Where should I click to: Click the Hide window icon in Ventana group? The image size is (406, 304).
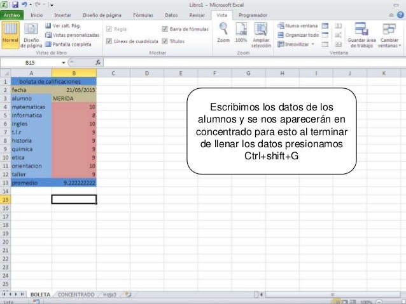[x=325, y=35]
